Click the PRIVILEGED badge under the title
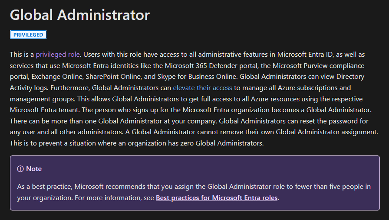The image size is (389, 220). 28,35
